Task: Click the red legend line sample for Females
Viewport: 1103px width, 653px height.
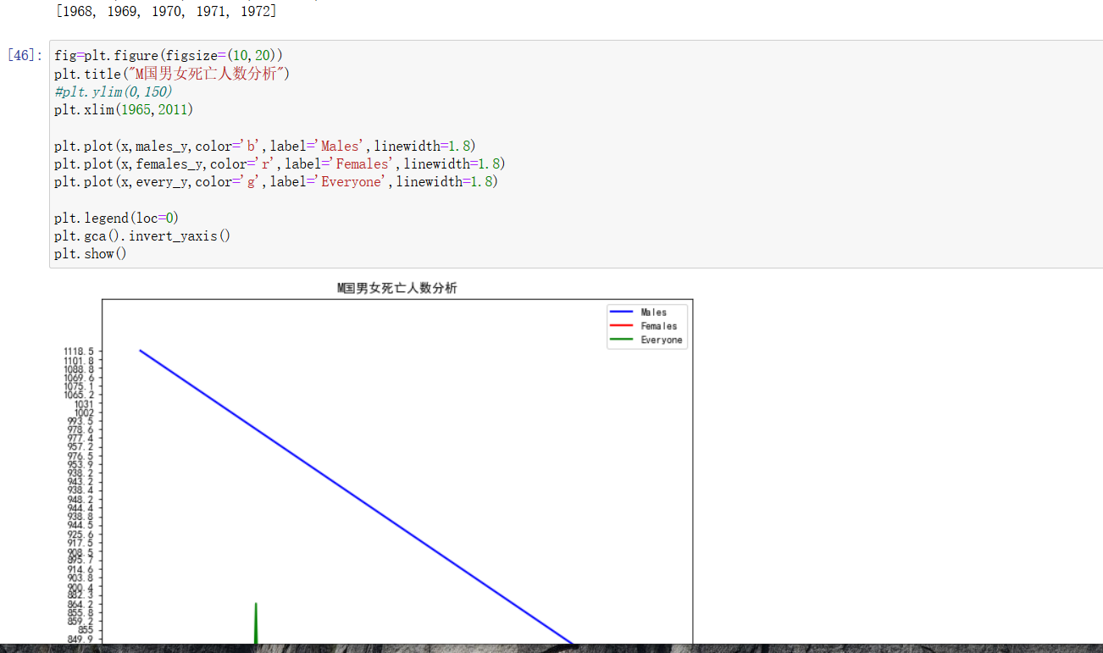Action: coord(621,326)
